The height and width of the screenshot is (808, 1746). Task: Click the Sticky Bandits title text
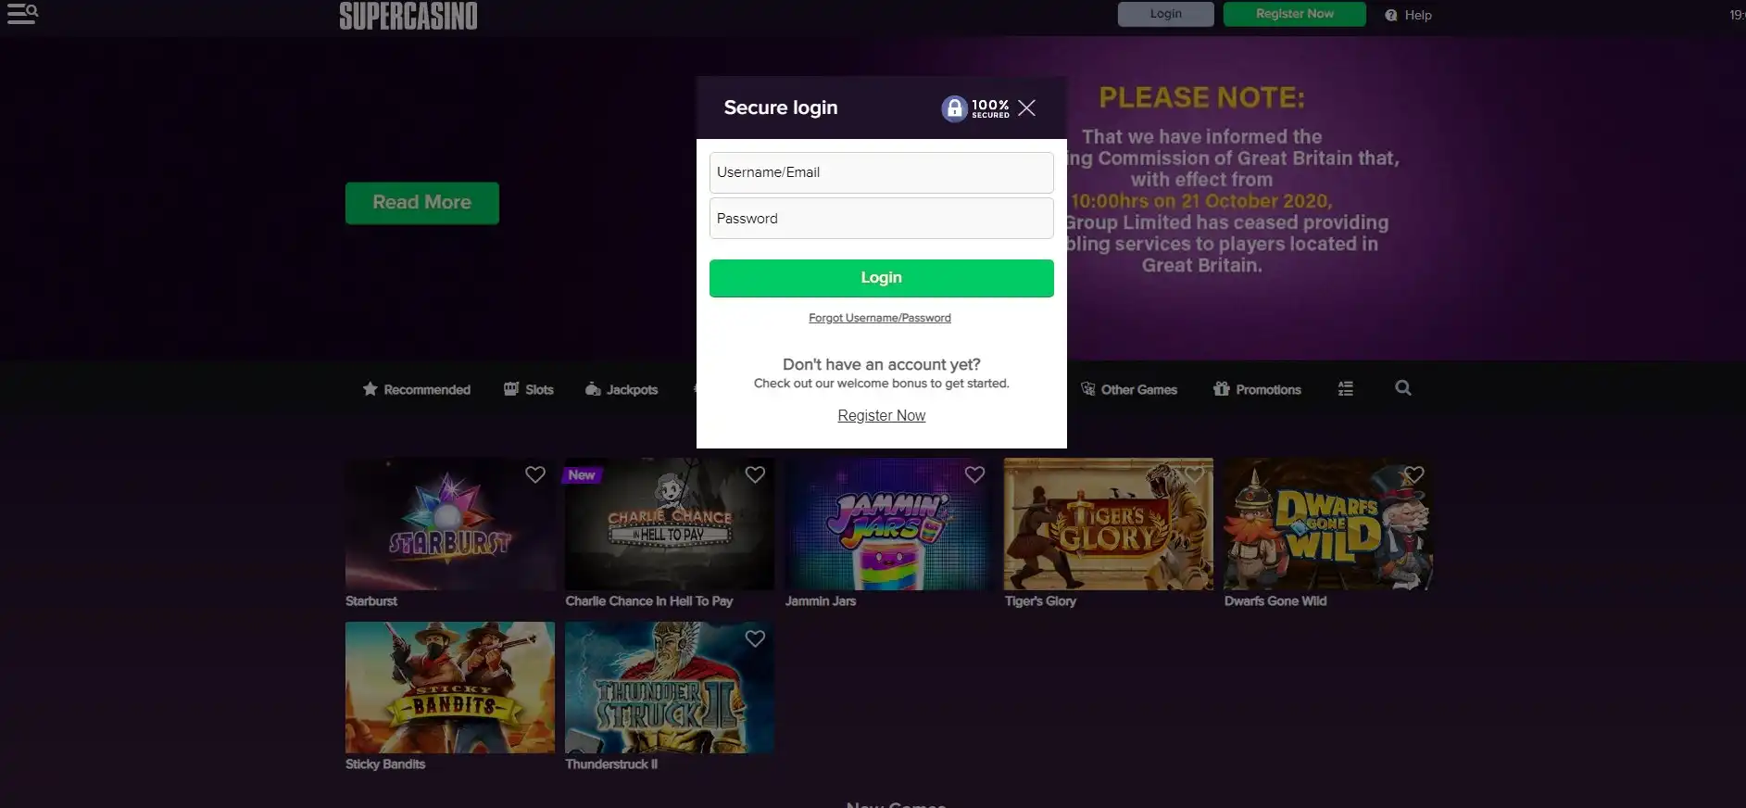(x=385, y=764)
